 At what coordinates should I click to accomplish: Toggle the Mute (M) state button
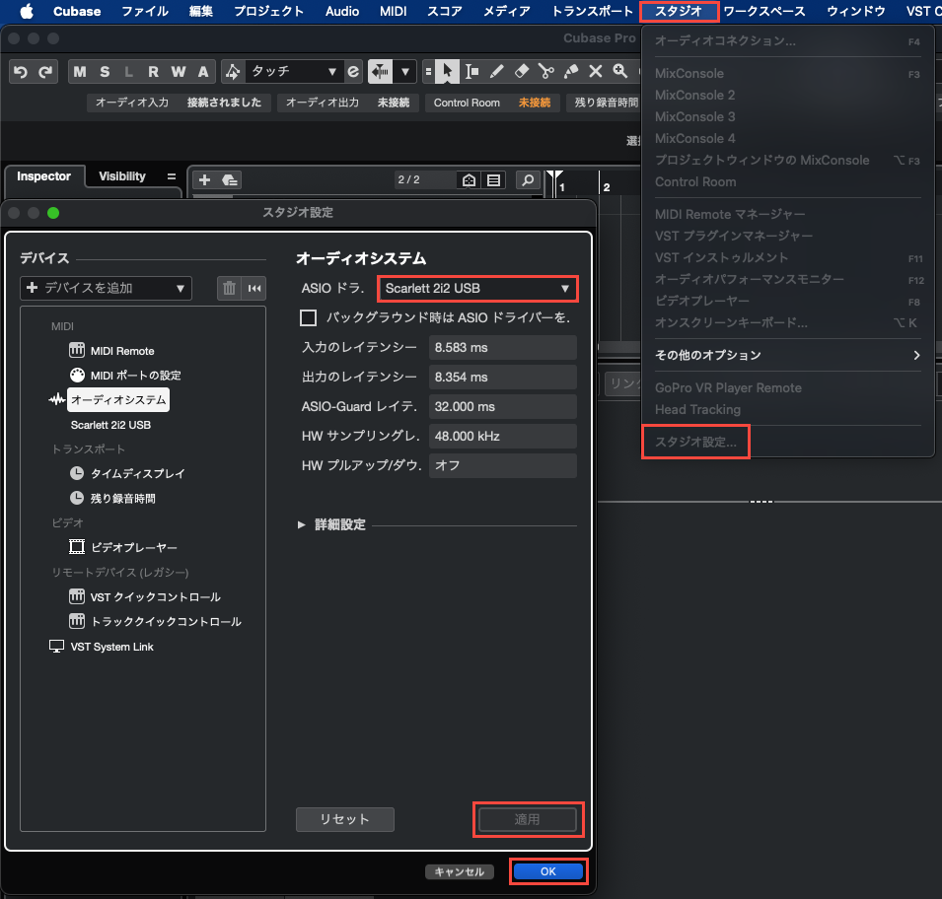click(80, 71)
